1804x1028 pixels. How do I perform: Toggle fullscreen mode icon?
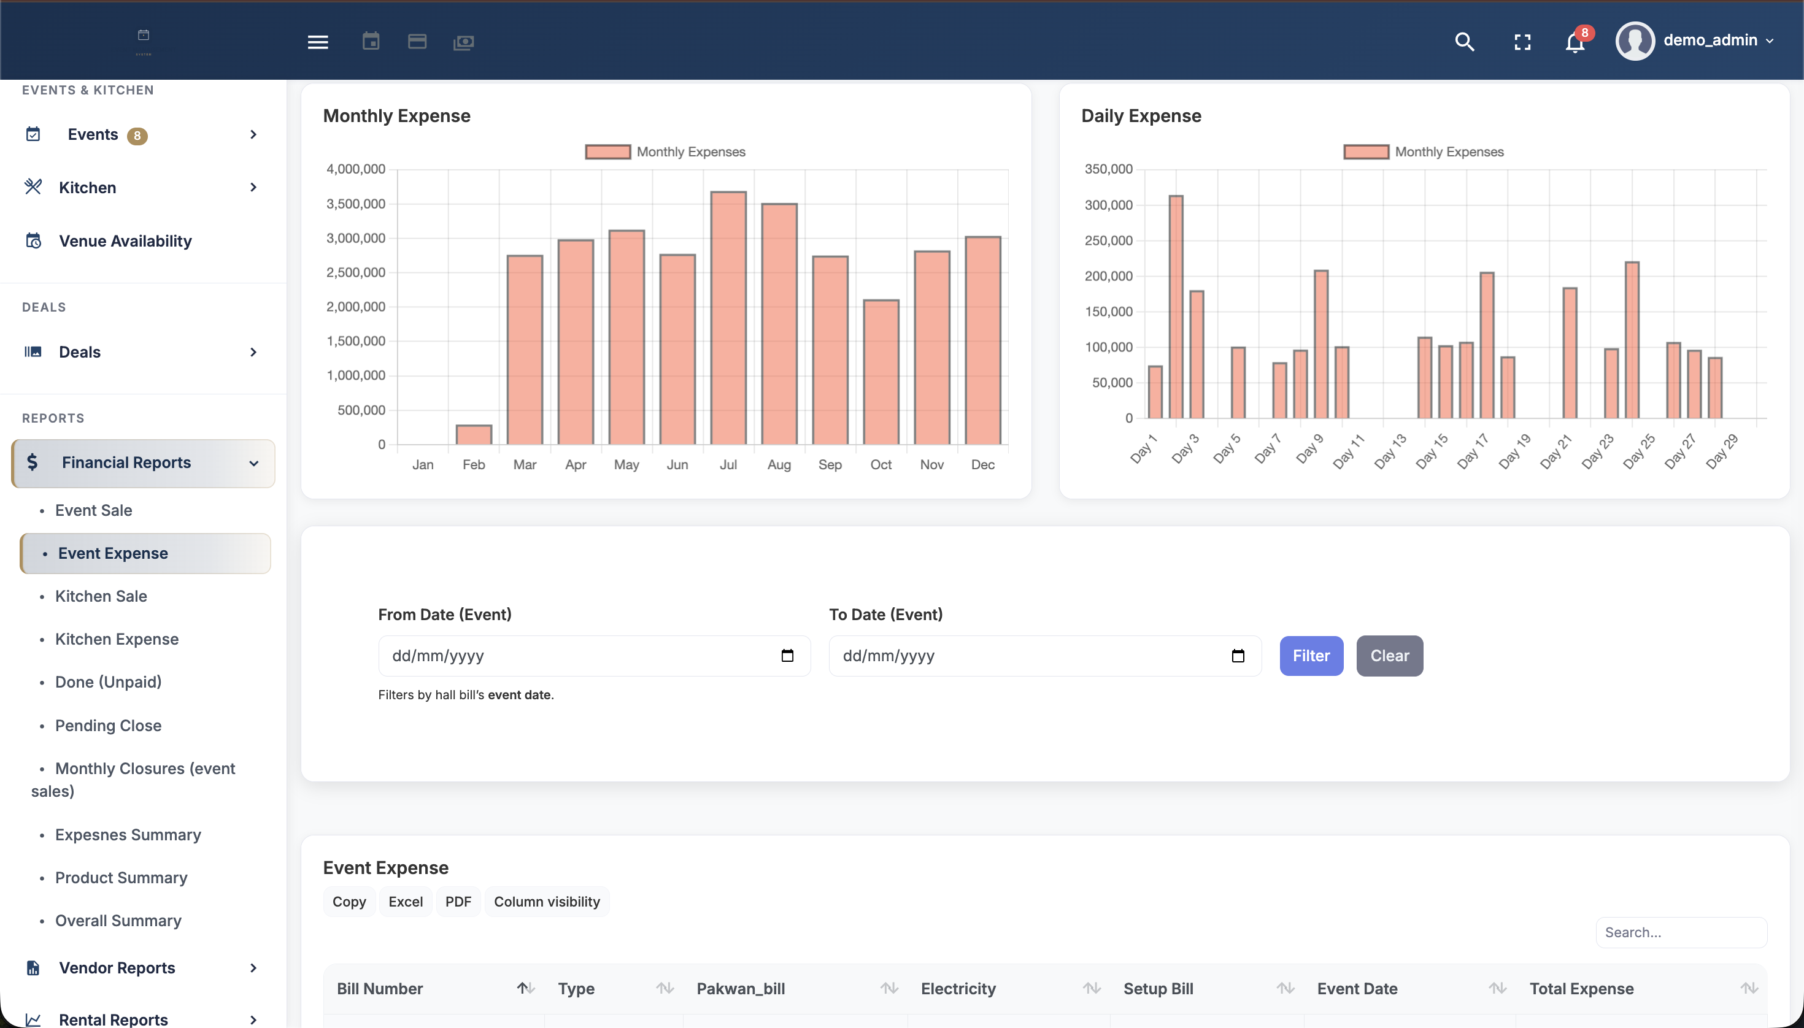[1522, 42]
